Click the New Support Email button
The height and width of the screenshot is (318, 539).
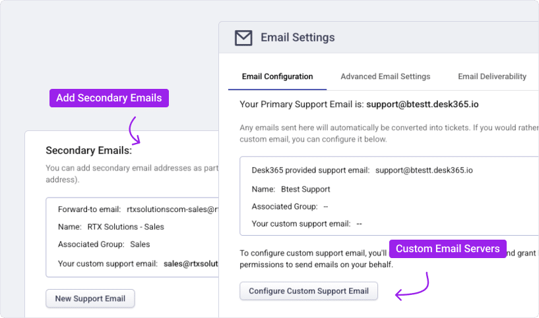[90, 298]
